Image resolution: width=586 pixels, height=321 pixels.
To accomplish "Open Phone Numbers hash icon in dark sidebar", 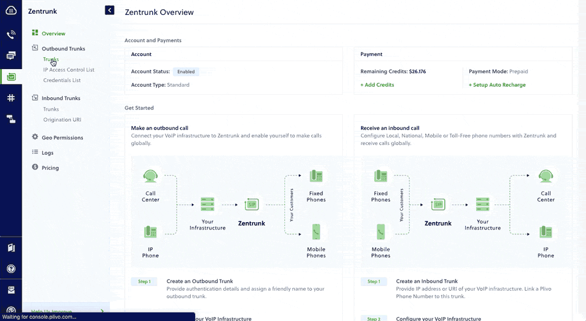I will pos(11,98).
